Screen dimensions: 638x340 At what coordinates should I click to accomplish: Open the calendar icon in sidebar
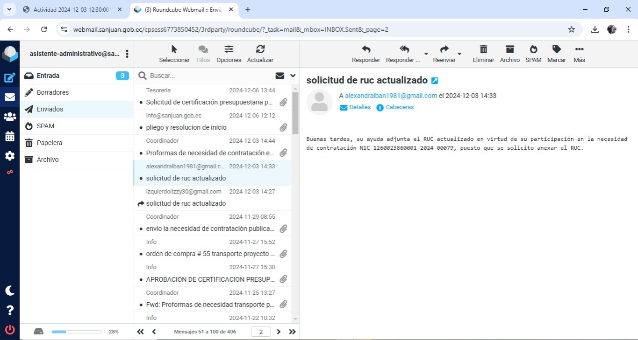(x=10, y=136)
